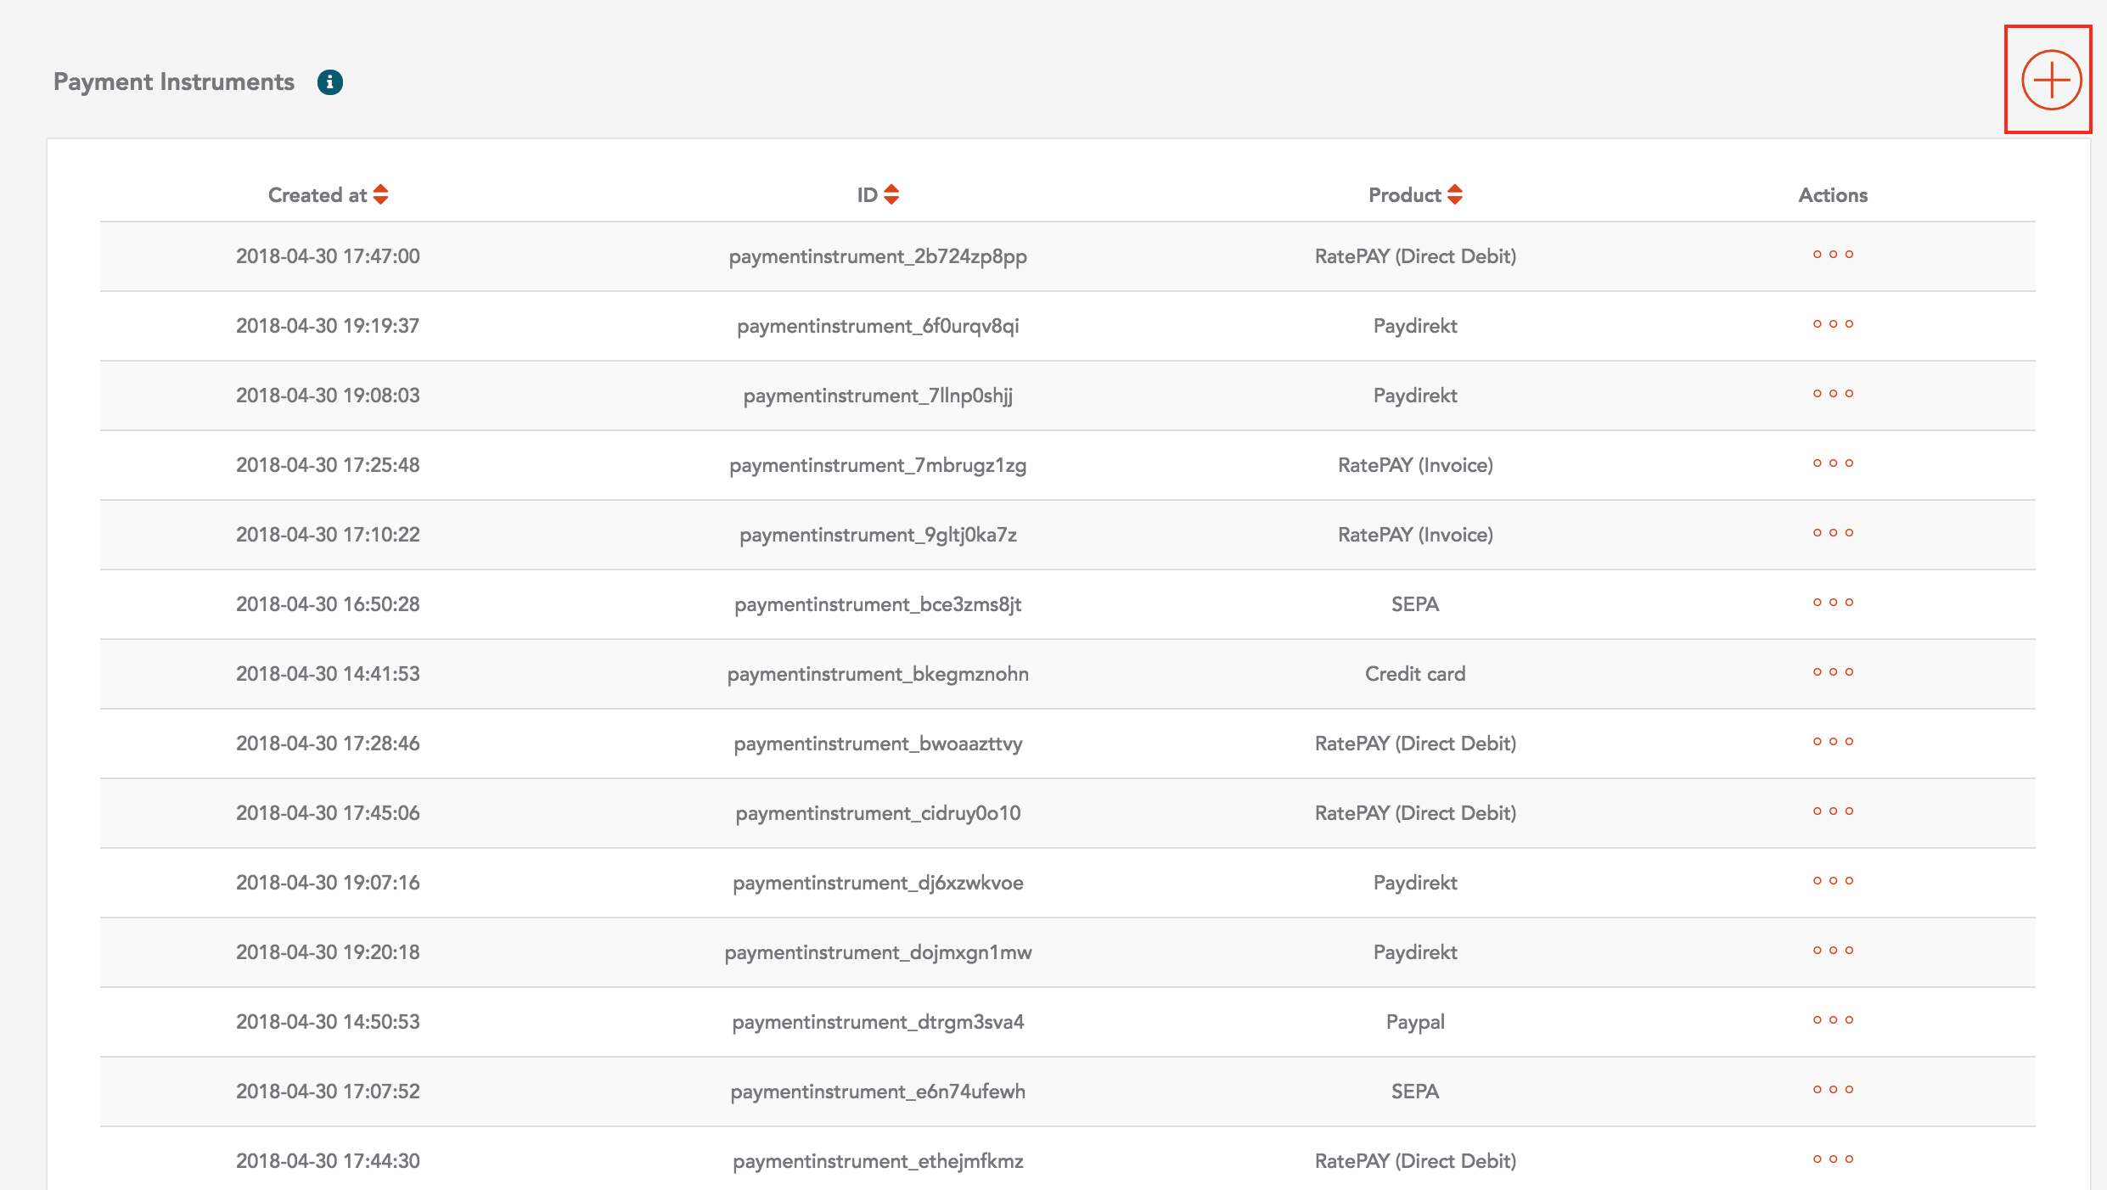The height and width of the screenshot is (1190, 2107).
Task: Open actions menu for the Credit card row
Action: click(1833, 672)
